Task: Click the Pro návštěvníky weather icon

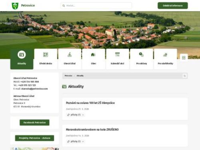Action: pos(165,54)
